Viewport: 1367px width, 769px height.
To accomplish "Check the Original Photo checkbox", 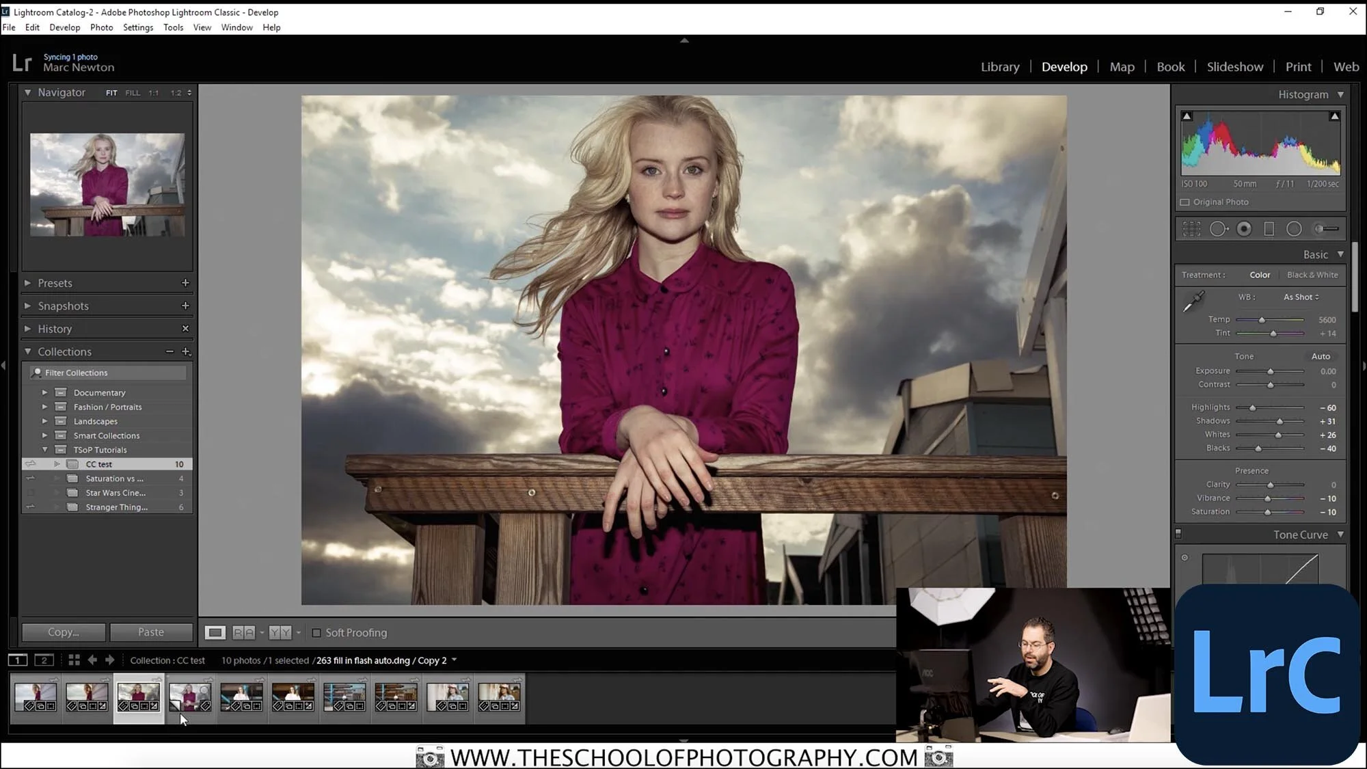I will (x=1185, y=202).
